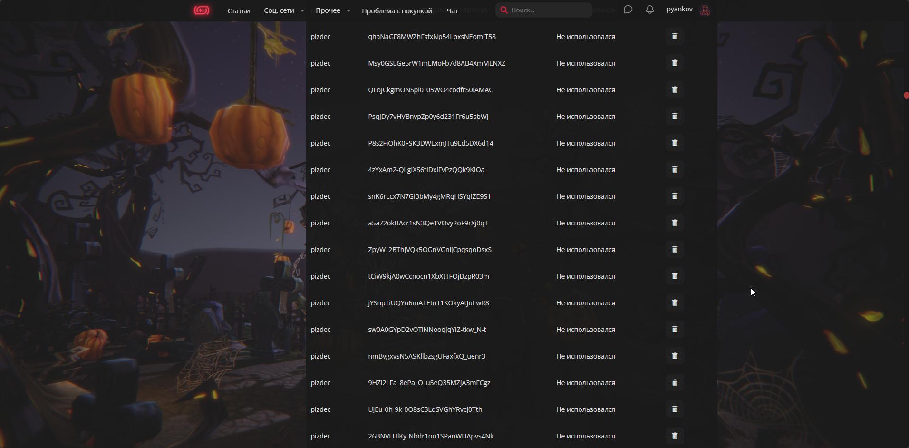Click pizdec label in qhaNaGF8MWZhFsfxNp54LpxsNEomiT58 row
Screen dimensions: 909x448
point(320,37)
